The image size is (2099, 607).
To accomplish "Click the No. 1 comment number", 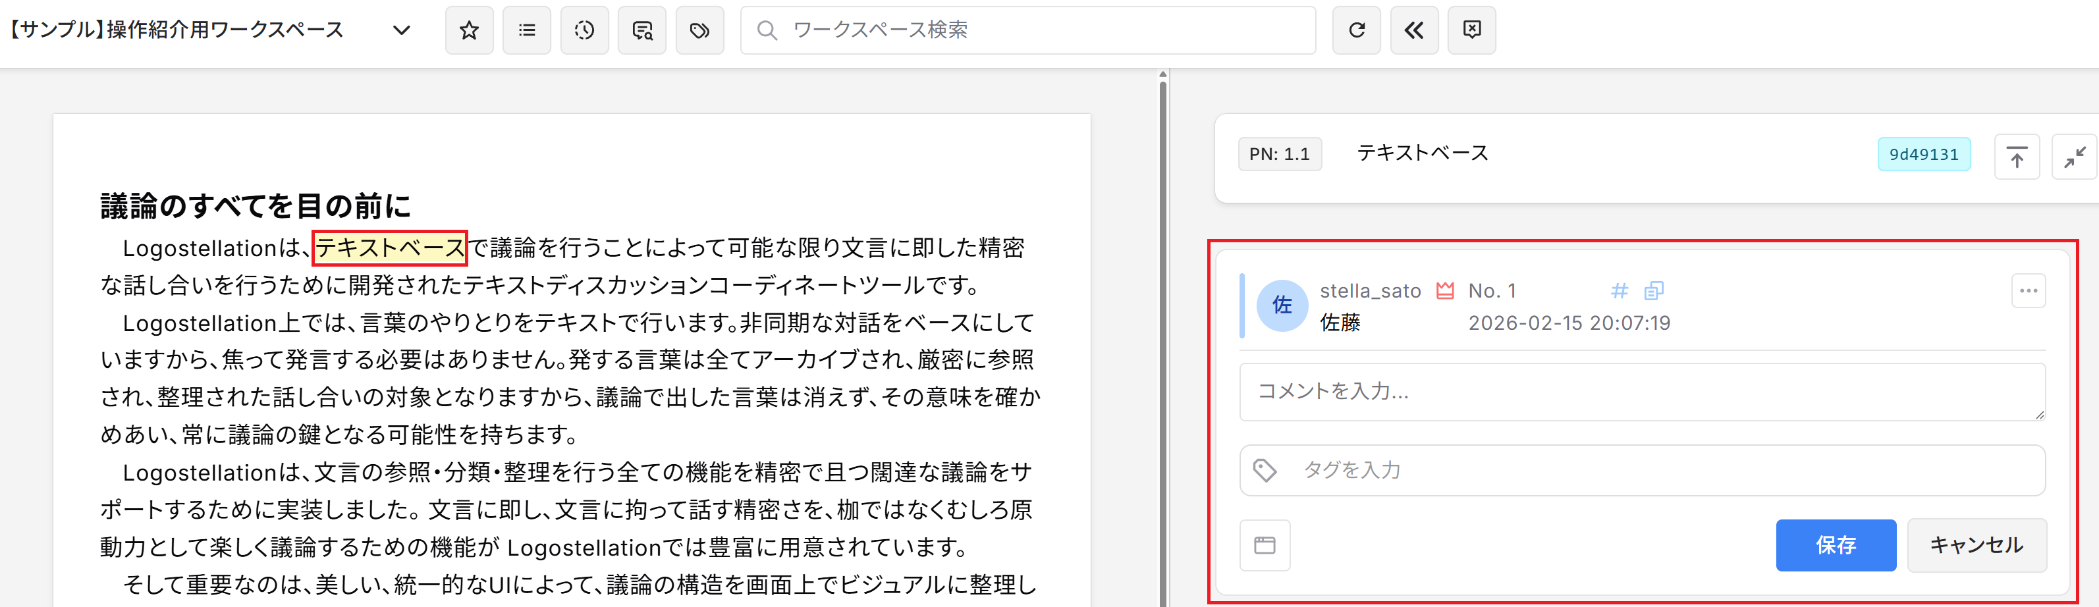I will [x=1492, y=291].
